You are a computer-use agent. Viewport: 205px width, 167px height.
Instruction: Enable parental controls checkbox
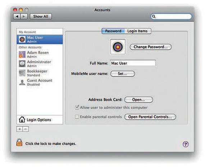pyautogui.click(x=77, y=117)
